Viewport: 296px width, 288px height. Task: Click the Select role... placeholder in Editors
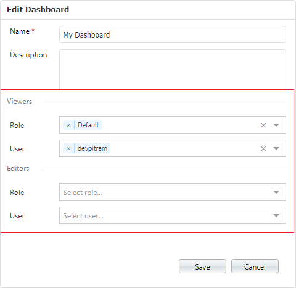83,193
